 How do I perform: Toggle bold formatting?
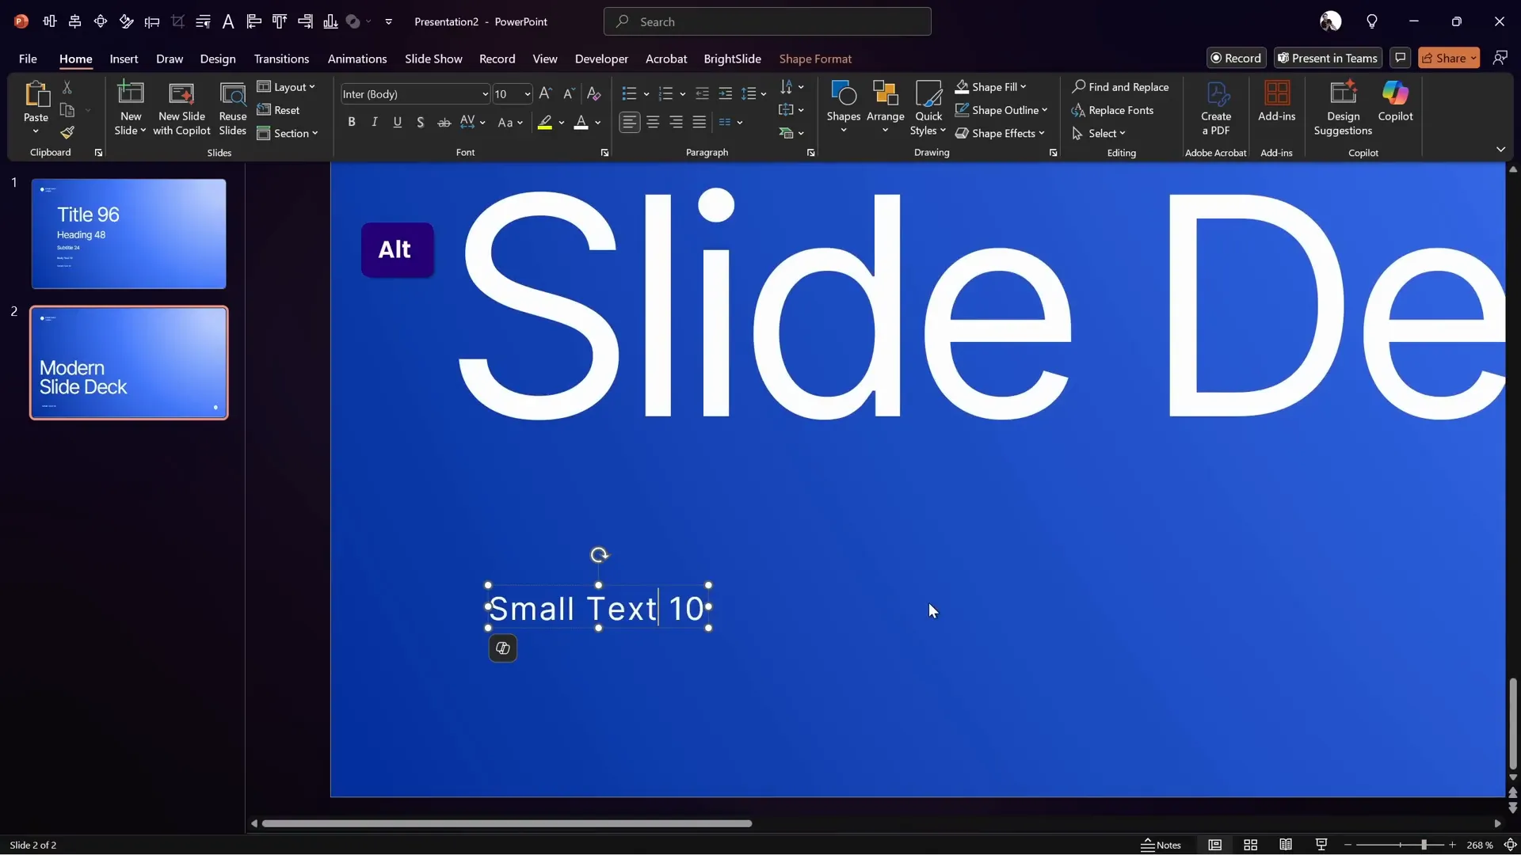(352, 122)
